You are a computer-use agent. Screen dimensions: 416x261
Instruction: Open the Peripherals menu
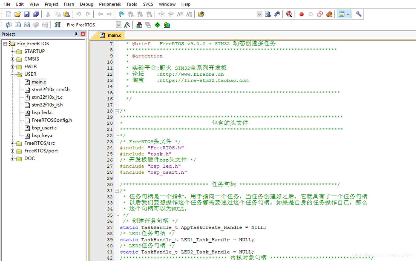[111, 4]
